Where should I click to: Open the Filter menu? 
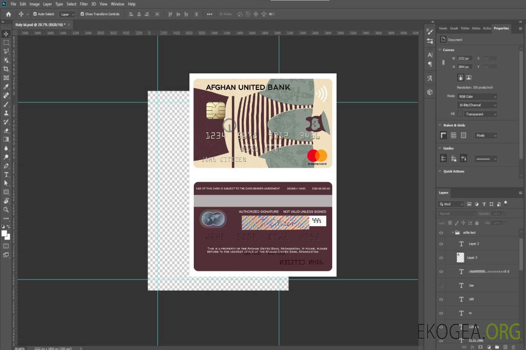pyautogui.click(x=84, y=4)
